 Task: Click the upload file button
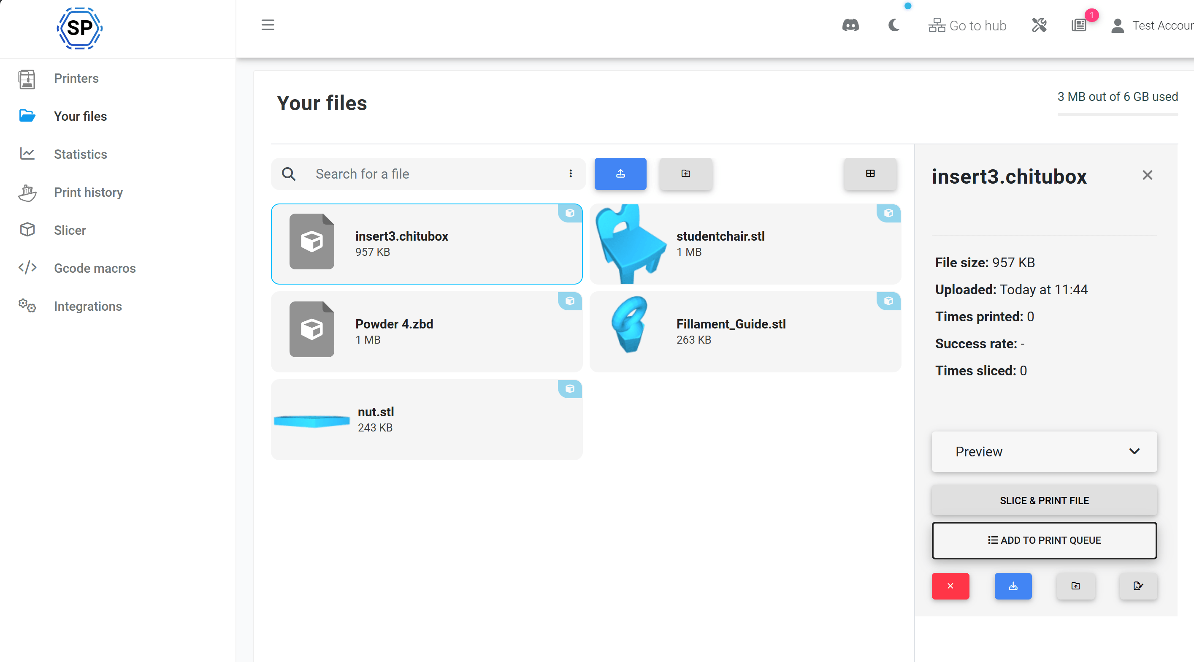point(620,174)
